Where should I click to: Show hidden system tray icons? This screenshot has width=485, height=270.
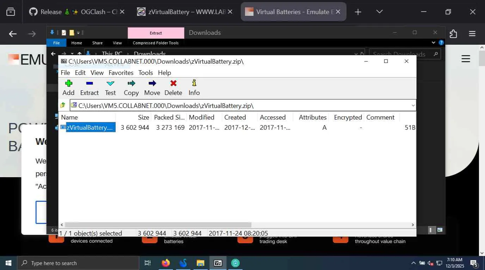[x=413, y=263]
